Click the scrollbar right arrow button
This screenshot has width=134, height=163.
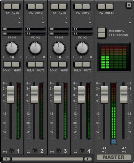pos(88,159)
